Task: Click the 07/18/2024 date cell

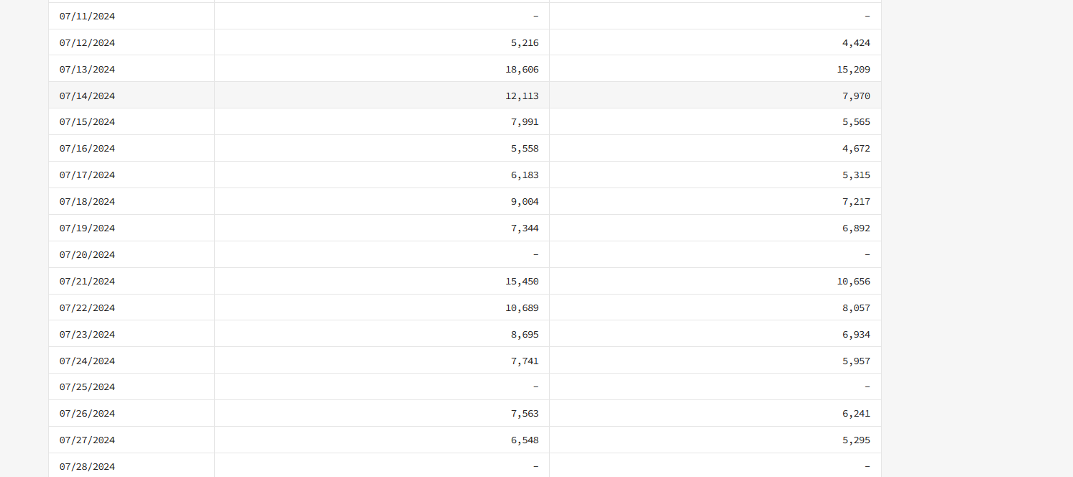Action: click(x=132, y=202)
